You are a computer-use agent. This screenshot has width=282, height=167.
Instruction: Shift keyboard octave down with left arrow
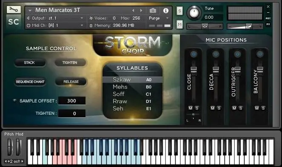6,161
